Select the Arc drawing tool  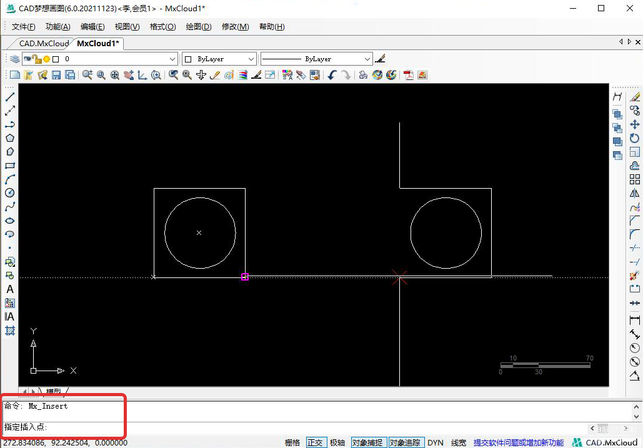tap(10, 179)
